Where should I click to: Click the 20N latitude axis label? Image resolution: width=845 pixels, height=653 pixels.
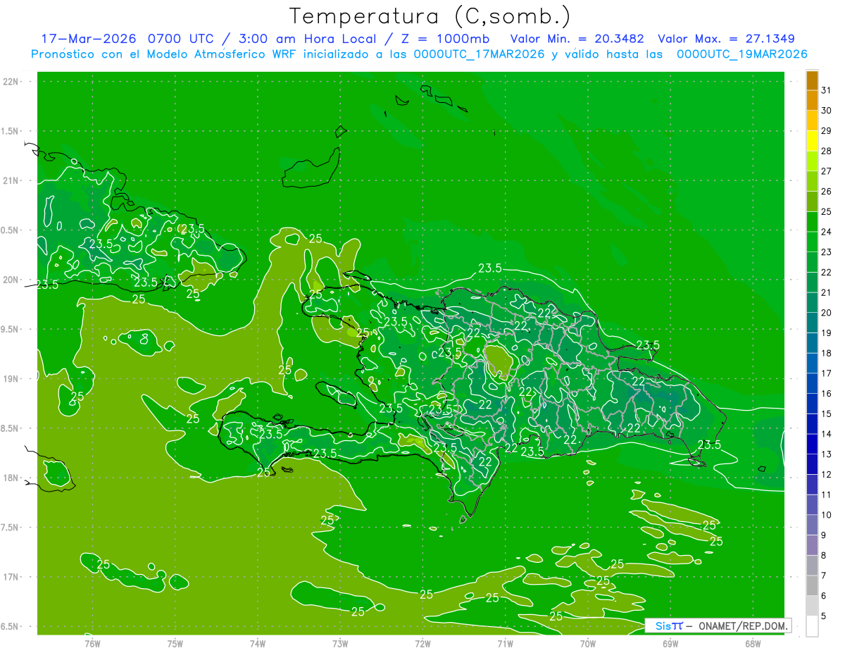(x=11, y=280)
